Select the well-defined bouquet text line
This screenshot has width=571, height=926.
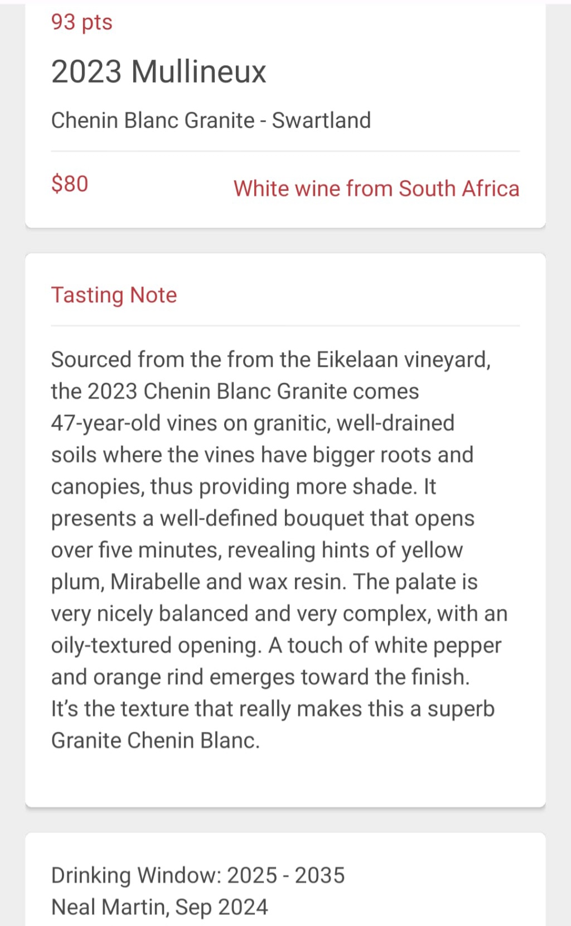(x=263, y=519)
